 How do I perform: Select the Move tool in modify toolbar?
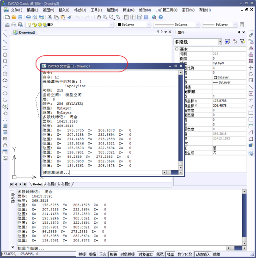(251, 67)
